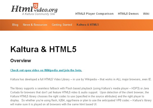Click paragraph starting 'The library supports a seamless'
The image size is (153, 108).
(x=81, y=96)
